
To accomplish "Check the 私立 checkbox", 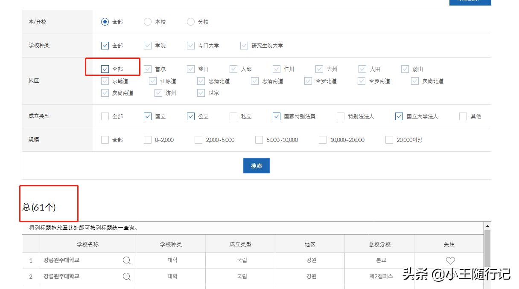I will click(233, 116).
